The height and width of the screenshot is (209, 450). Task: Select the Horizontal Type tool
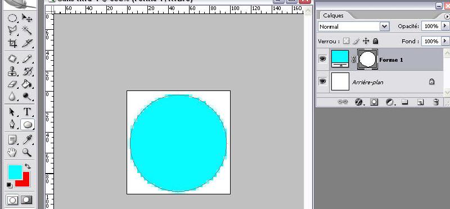tap(27, 112)
